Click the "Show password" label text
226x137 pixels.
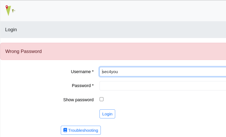pos(78,100)
